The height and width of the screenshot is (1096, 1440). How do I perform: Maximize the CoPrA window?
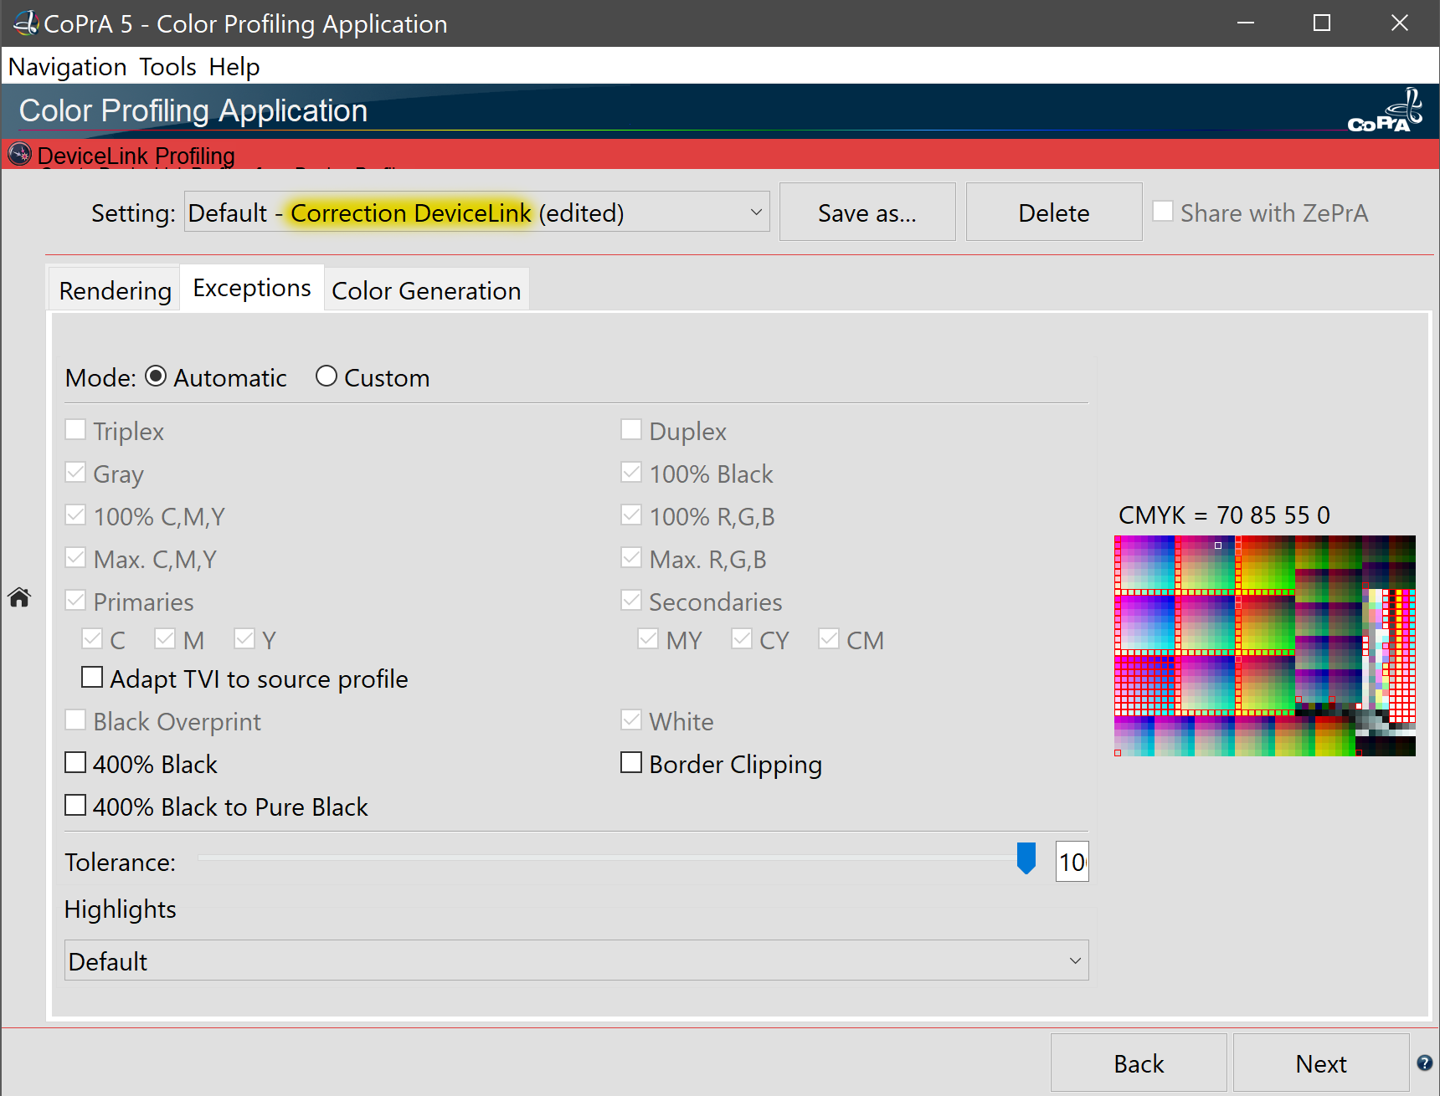[x=1322, y=23]
